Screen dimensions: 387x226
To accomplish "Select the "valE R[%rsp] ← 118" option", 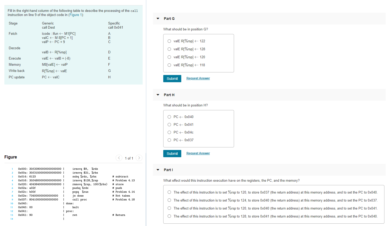I will [169, 65].
